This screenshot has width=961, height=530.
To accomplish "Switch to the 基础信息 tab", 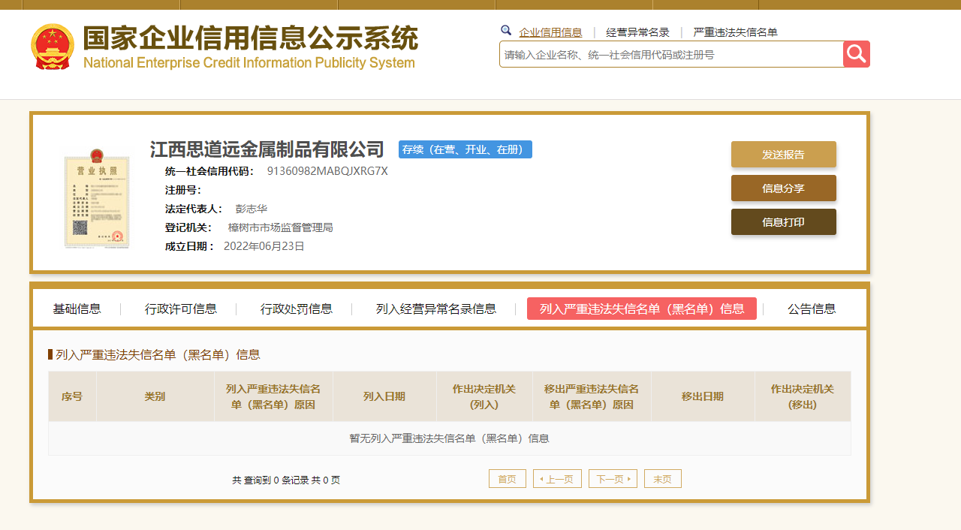I will click(77, 309).
